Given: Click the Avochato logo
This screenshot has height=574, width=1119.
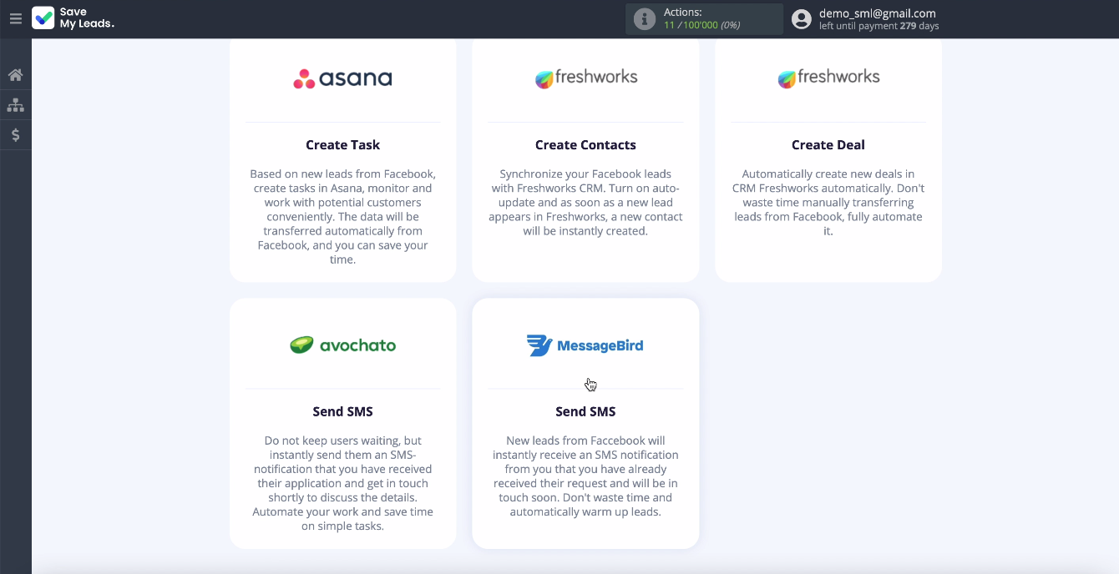Looking at the screenshot, I should (x=342, y=345).
